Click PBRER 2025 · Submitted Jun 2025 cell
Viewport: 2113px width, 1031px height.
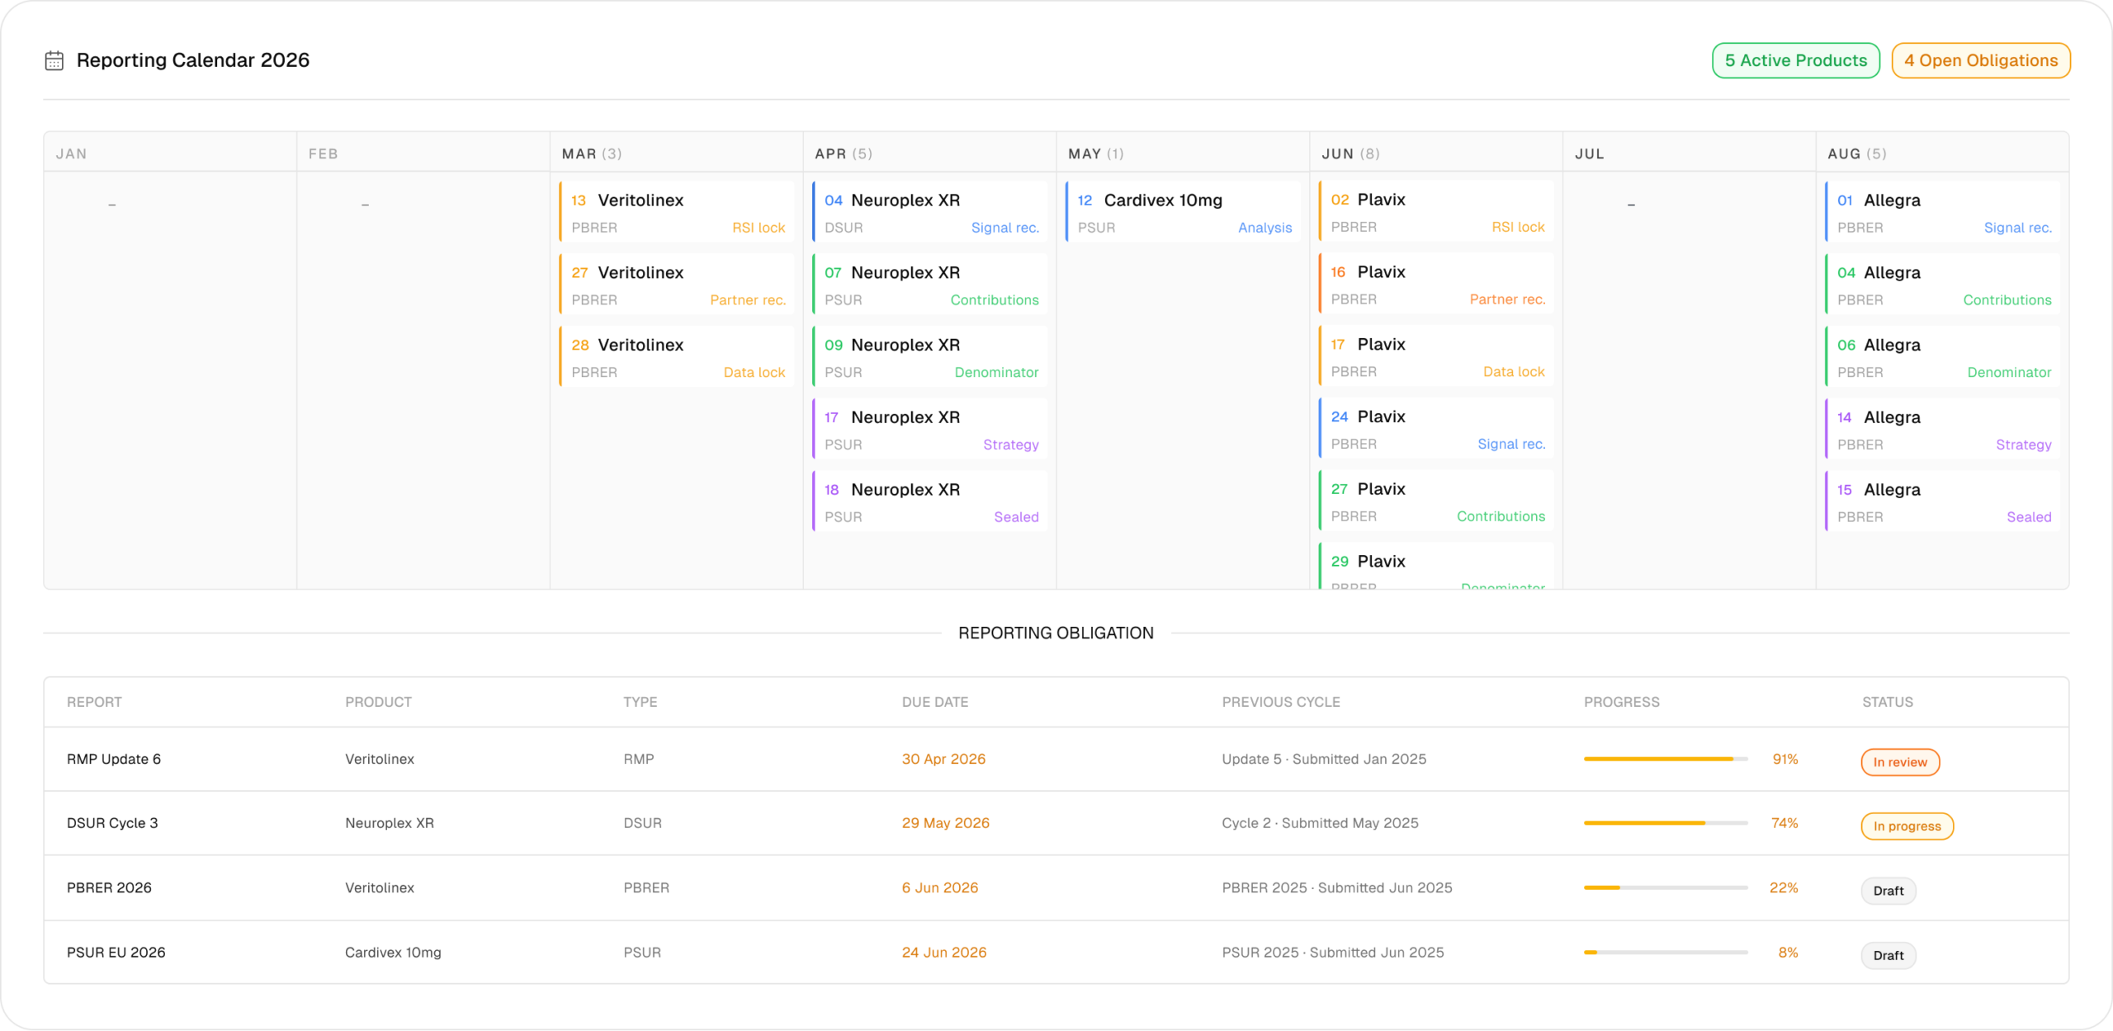click(1337, 887)
